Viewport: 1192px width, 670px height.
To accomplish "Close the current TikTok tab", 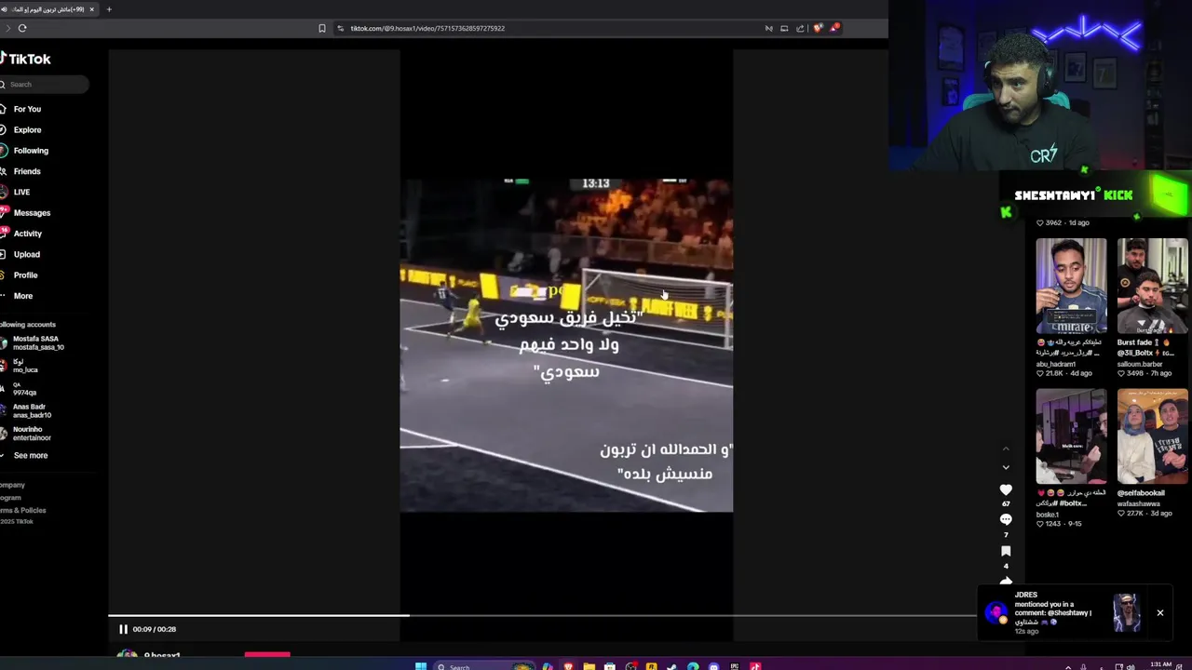I will click(x=91, y=9).
